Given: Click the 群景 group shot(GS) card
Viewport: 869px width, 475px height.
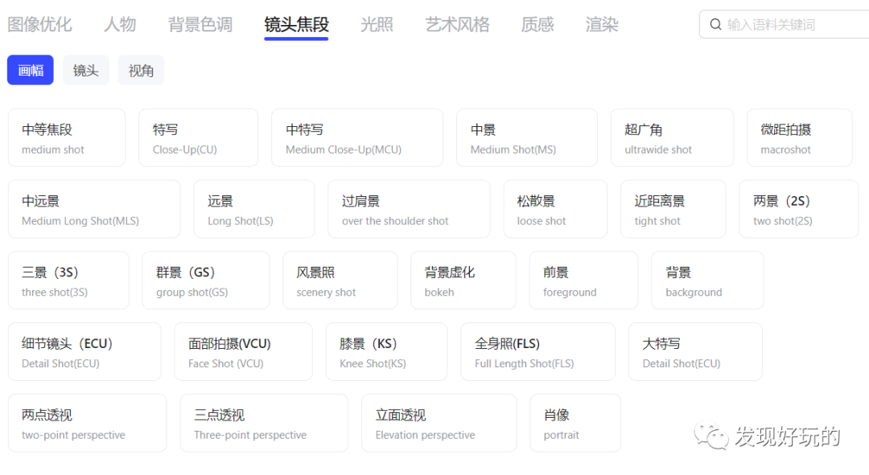Looking at the screenshot, I should point(206,280).
